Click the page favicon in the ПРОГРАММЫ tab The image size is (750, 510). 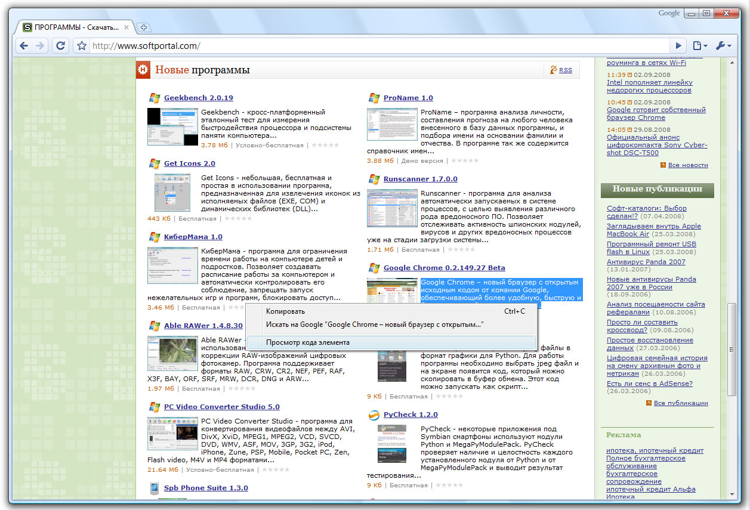tap(27, 27)
